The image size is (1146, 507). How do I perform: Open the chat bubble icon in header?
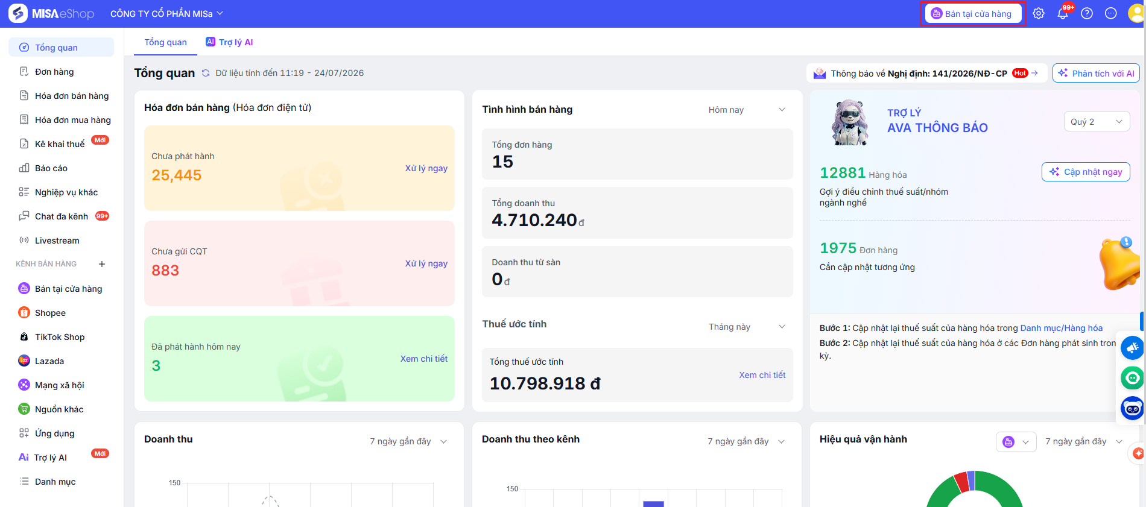click(x=1111, y=13)
